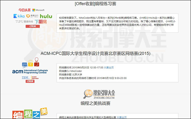Open the kika sponsor logo
The width and height of the screenshot is (191, 119).
[x=19, y=16]
